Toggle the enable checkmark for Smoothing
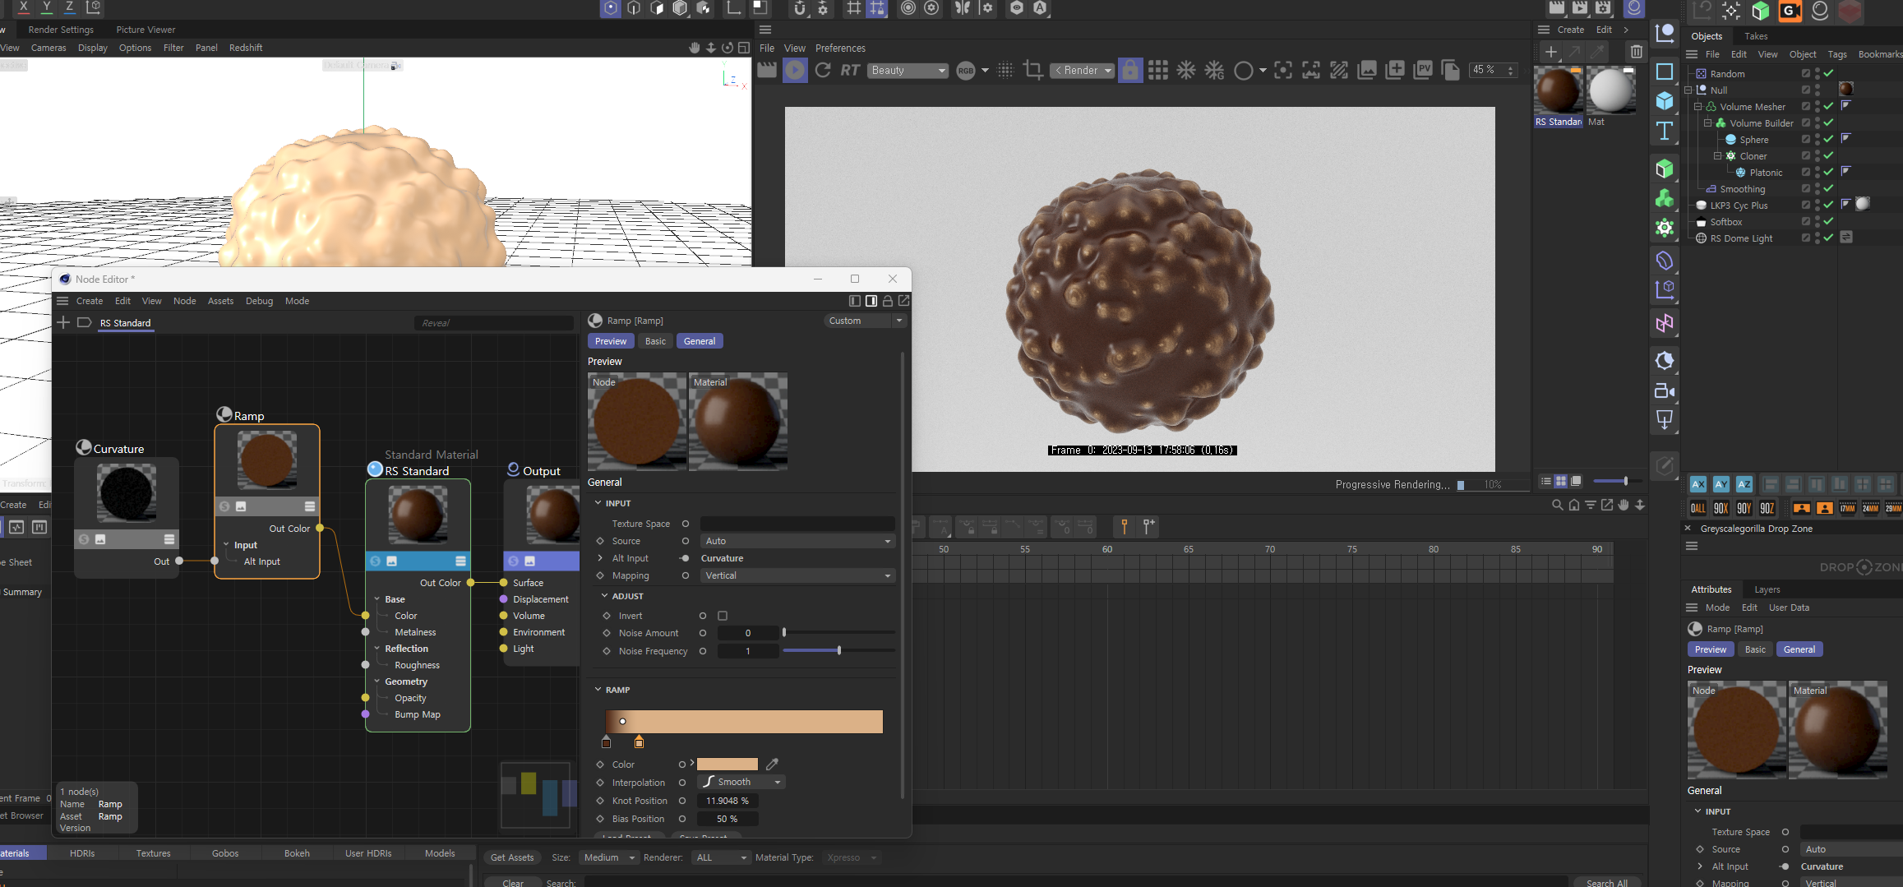1903x887 pixels. [1828, 189]
